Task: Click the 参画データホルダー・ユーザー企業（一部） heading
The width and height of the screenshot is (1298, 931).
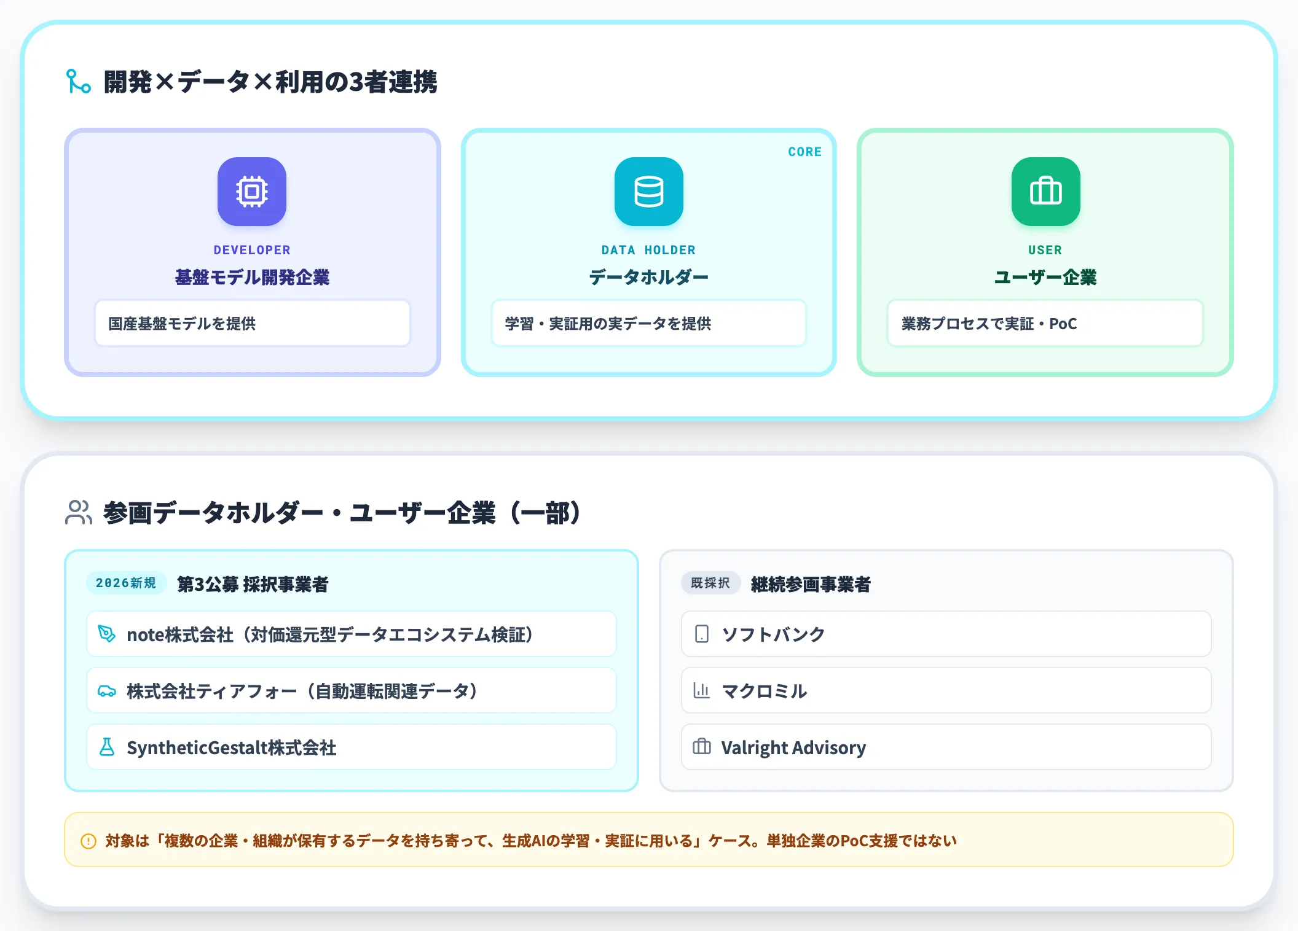Action: (342, 513)
